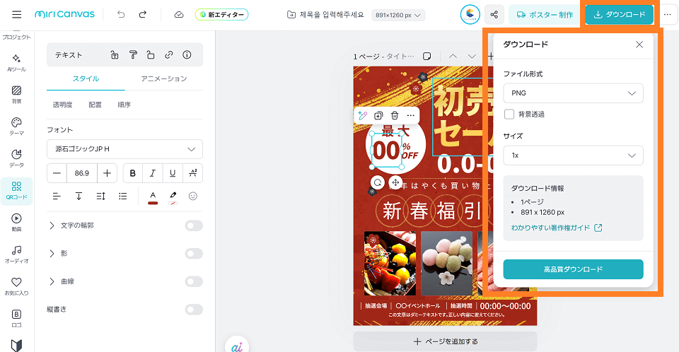Viewport: 679px width, 352px height.
Task: Apply italic text formatting
Action: (152, 173)
